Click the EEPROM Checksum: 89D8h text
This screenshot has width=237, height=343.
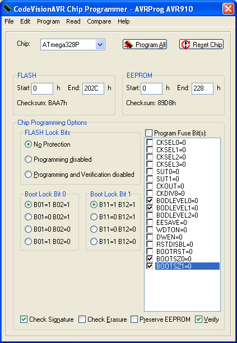151,103
